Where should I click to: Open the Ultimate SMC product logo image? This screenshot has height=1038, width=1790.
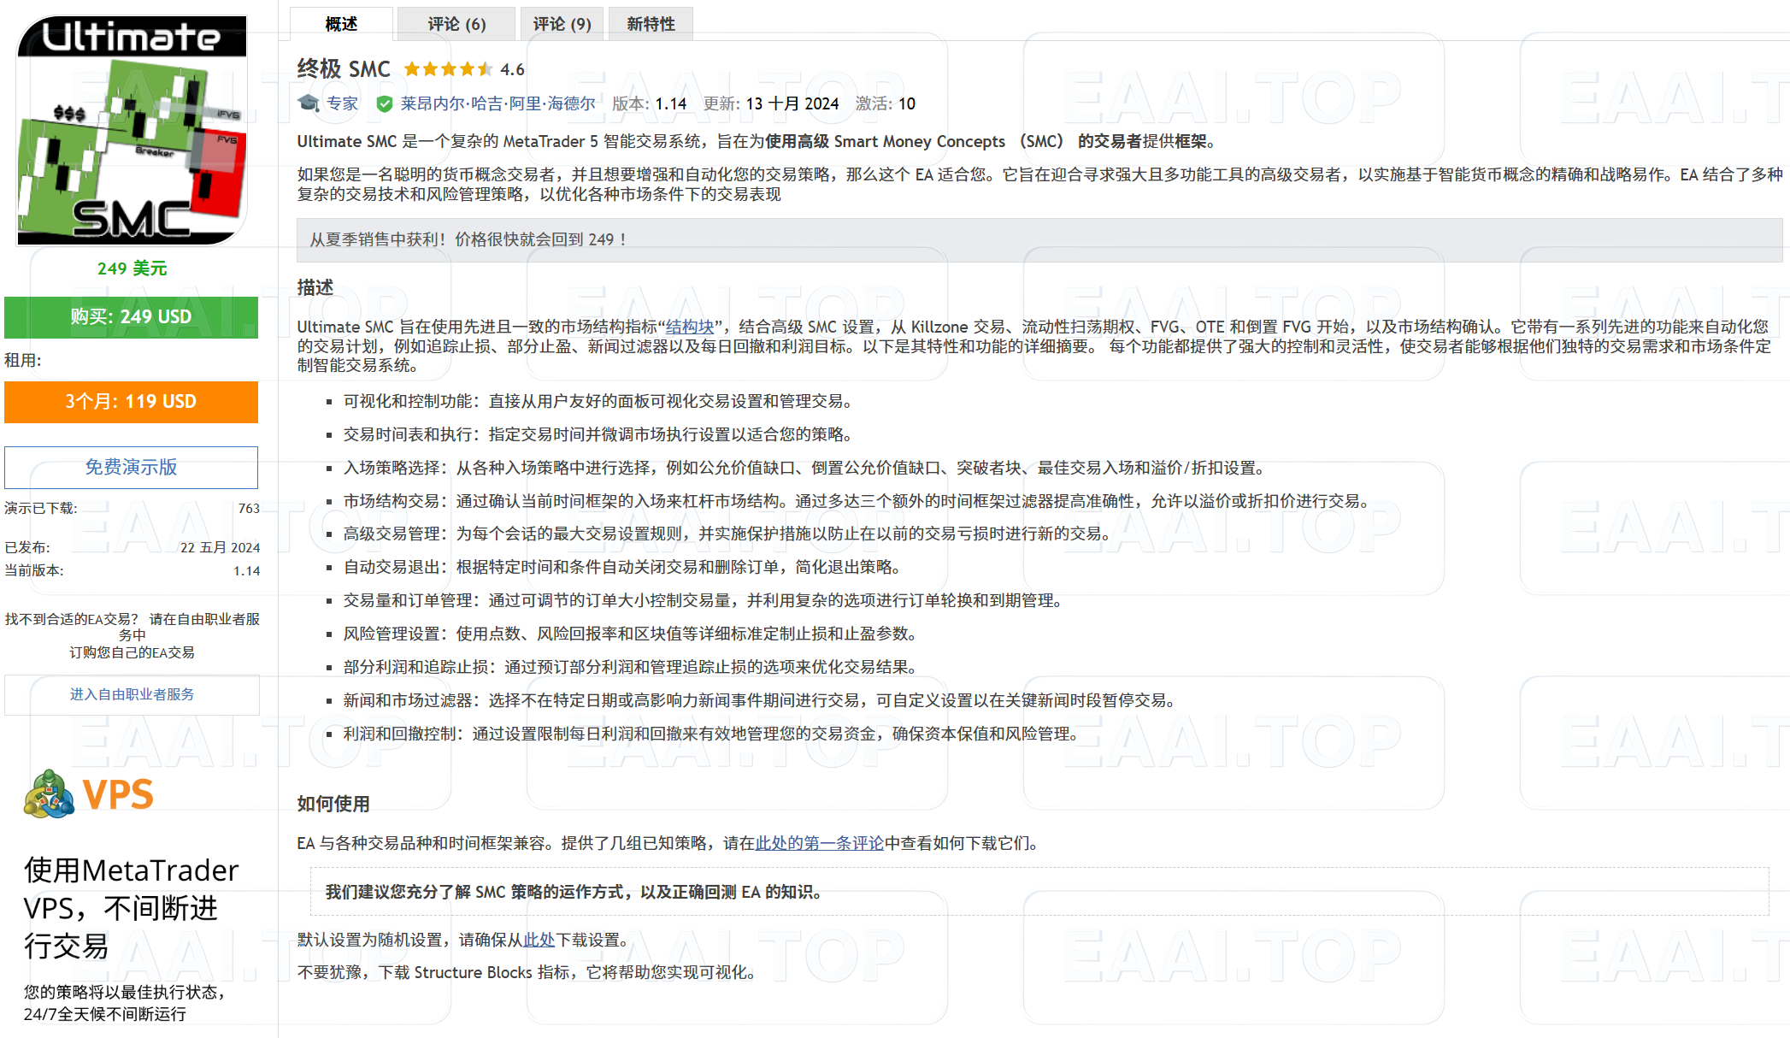click(132, 130)
